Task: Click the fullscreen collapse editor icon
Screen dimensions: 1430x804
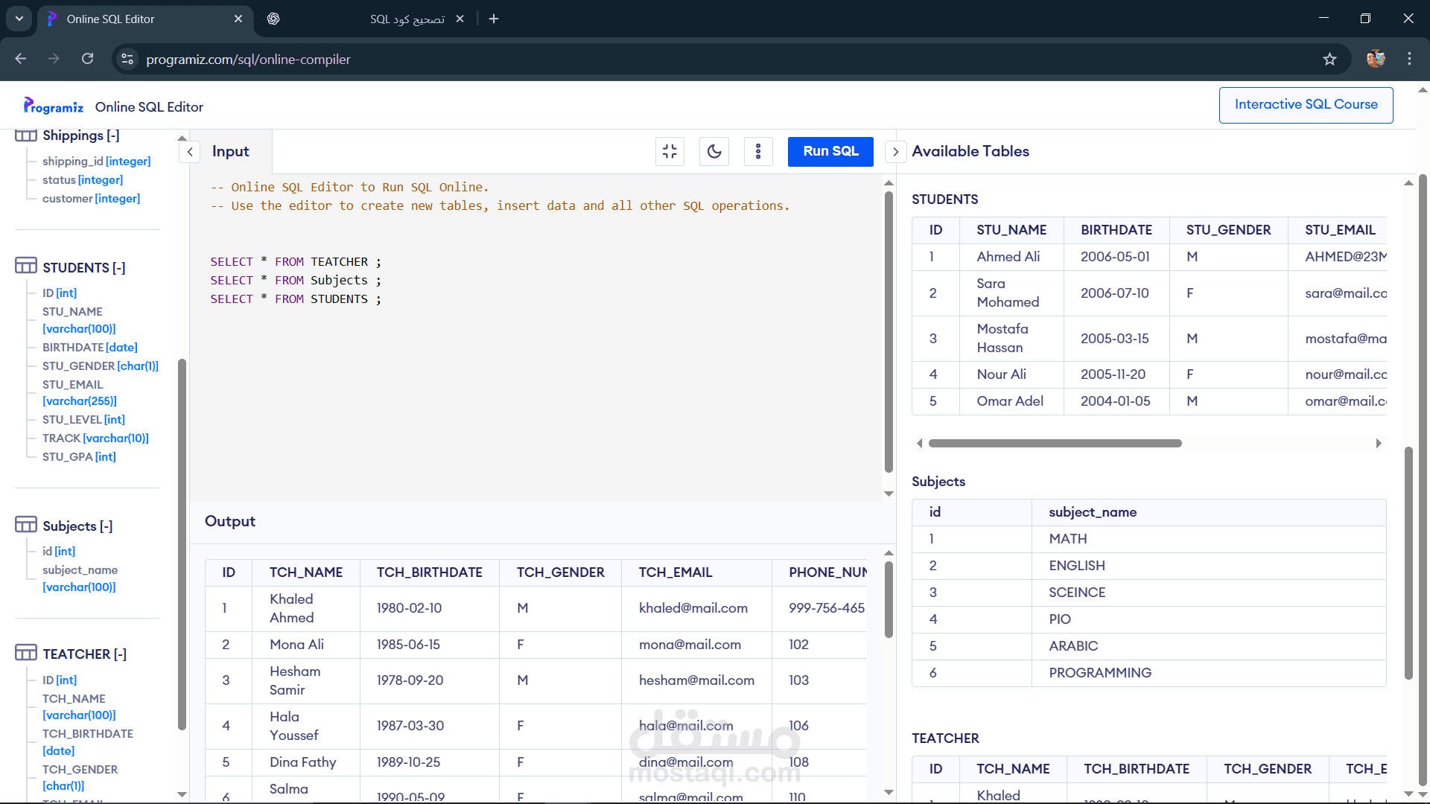Action: tap(670, 152)
